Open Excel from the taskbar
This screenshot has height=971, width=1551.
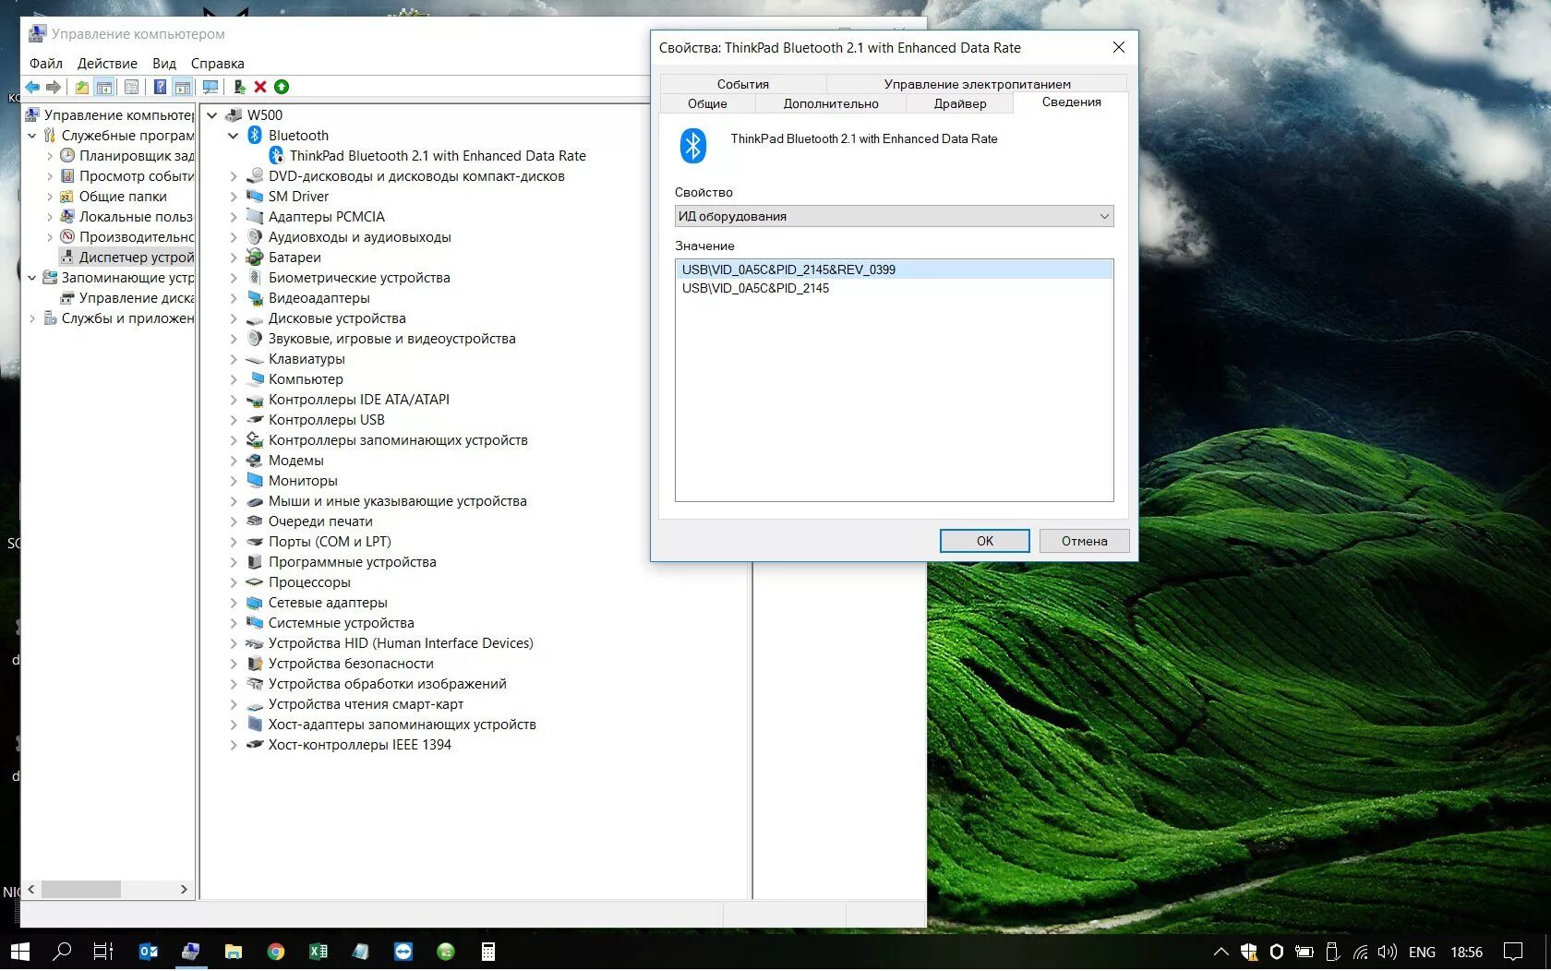[319, 952]
